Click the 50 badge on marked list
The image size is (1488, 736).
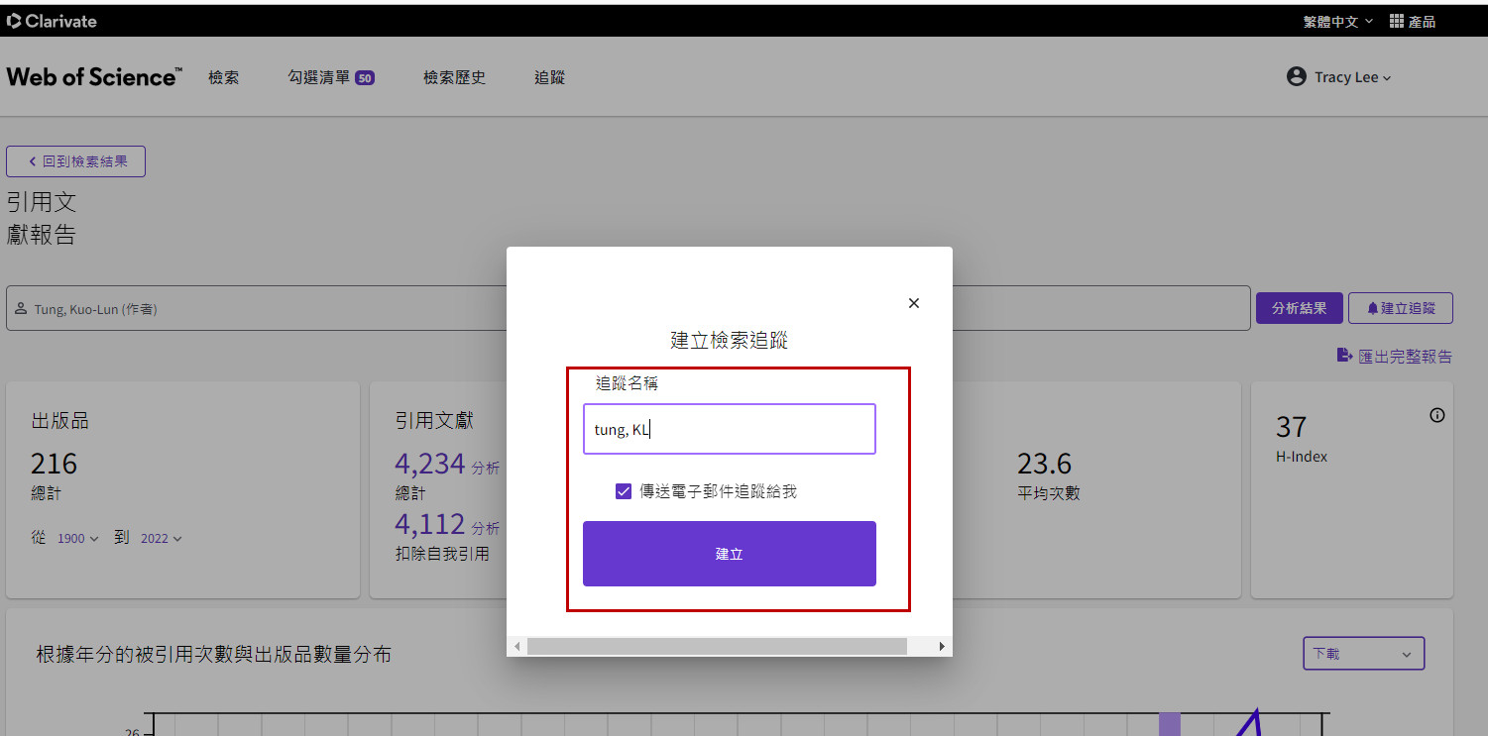click(x=365, y=78)
